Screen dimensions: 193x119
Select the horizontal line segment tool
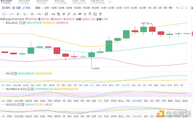pyautogui.click(x=11, y=14)
